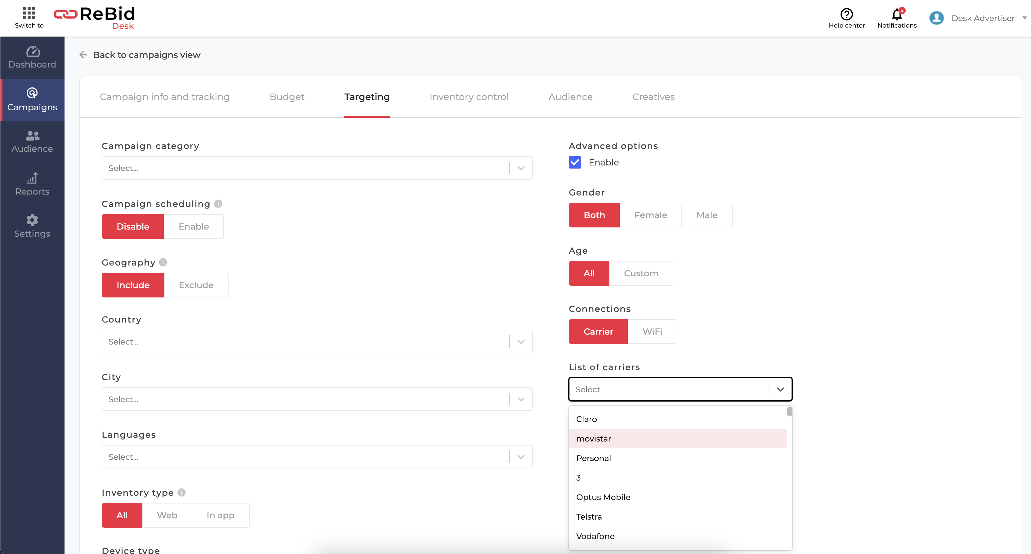1031x554 pixels.
Task: Select Female for Gender
Action: [x=650, y=215]
